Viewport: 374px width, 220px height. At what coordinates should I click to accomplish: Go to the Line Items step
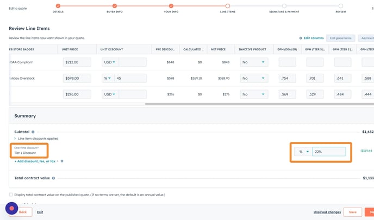tap(227, 5)
